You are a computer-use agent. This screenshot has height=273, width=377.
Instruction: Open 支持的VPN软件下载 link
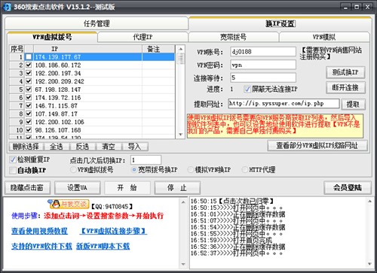click(41, 246)
